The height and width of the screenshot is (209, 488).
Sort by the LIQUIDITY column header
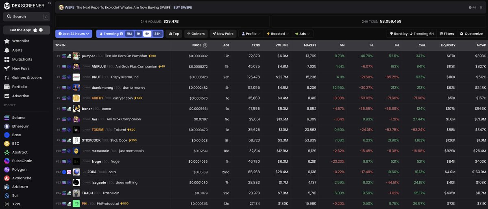[448, 45]
